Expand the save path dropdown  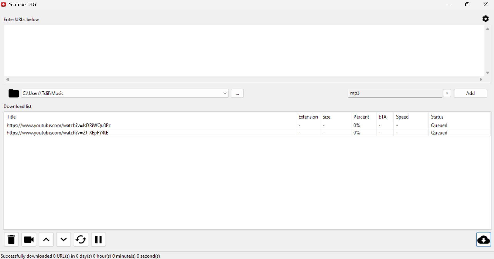click(225, 93)
